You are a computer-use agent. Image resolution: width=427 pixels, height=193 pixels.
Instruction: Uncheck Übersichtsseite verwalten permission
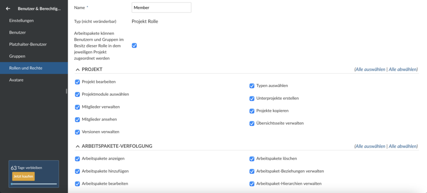pos(252,124)
